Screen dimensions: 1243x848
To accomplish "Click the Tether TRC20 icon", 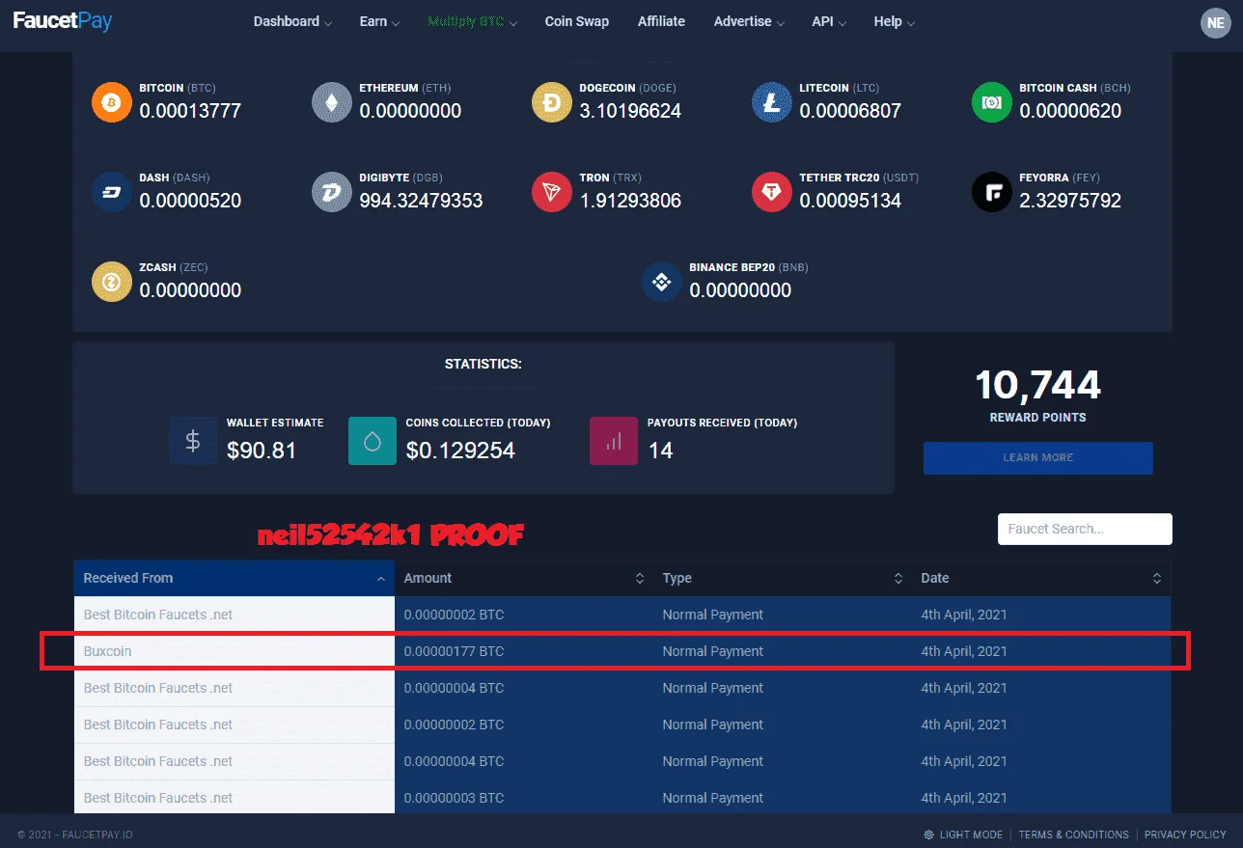I will (x=771, y=192).
